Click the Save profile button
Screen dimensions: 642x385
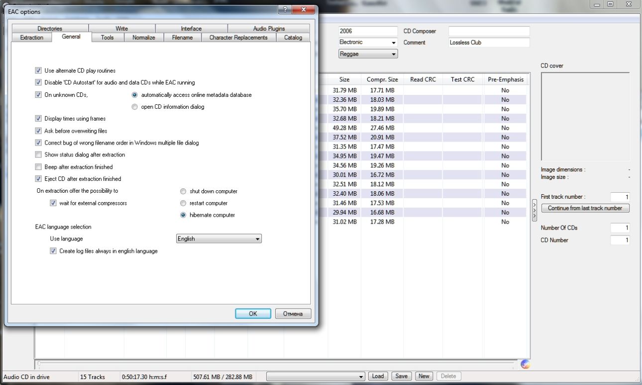[402, 376]
